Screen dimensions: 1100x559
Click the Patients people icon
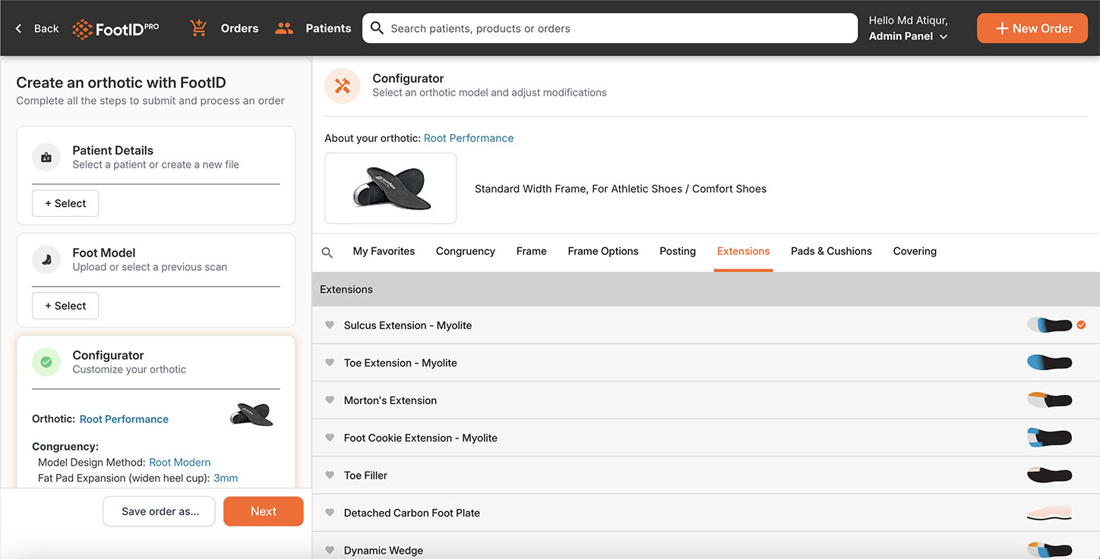coord(284,28)
